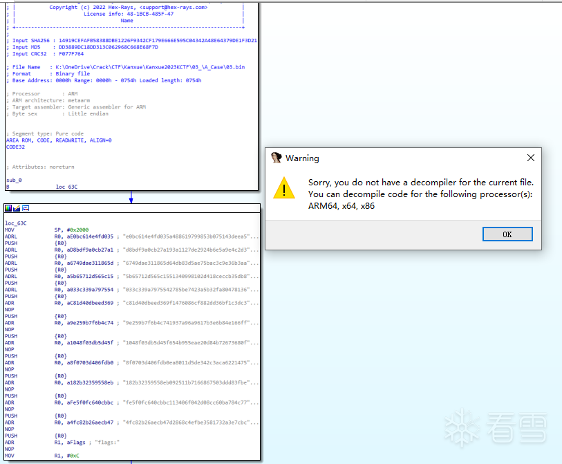Viewport: 562px width, 464px height.
Task: Click string reference a8f0703d406fdb0
Action: [90, 362]
